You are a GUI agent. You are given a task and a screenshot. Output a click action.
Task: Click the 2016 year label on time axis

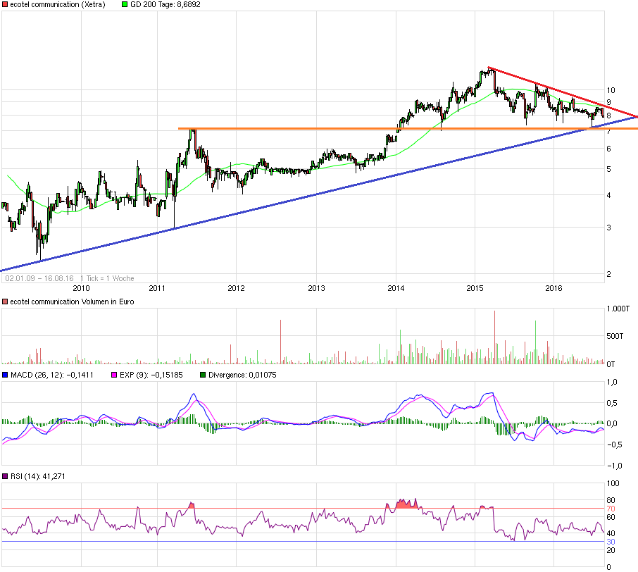[x=553, y=288]
